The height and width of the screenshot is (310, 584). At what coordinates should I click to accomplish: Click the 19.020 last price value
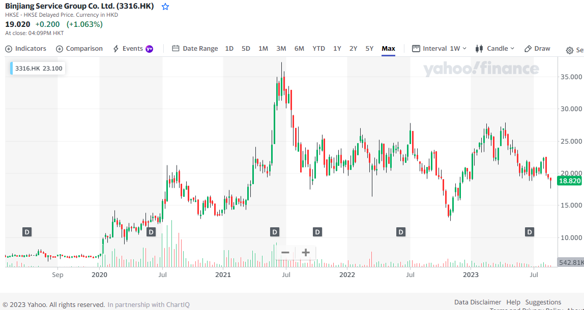(x=17, y=24)
